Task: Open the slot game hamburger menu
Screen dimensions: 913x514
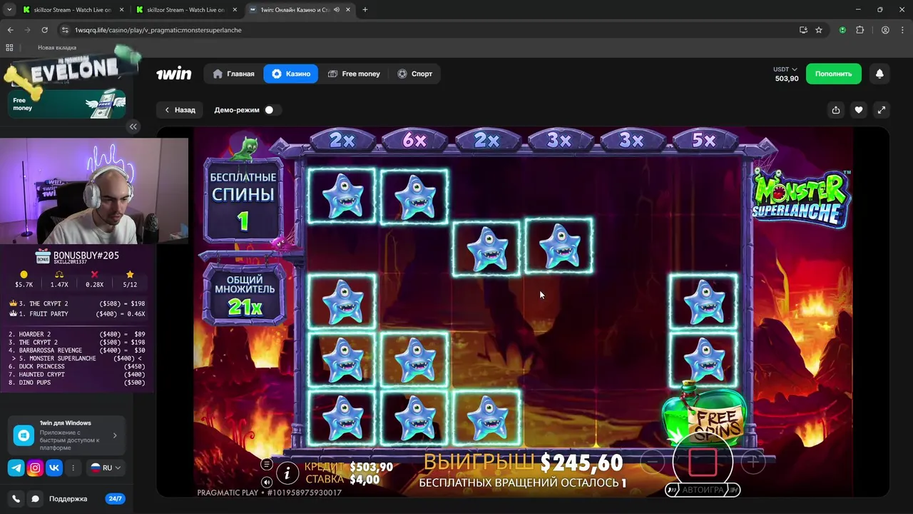Action: (x=267, y=464)
